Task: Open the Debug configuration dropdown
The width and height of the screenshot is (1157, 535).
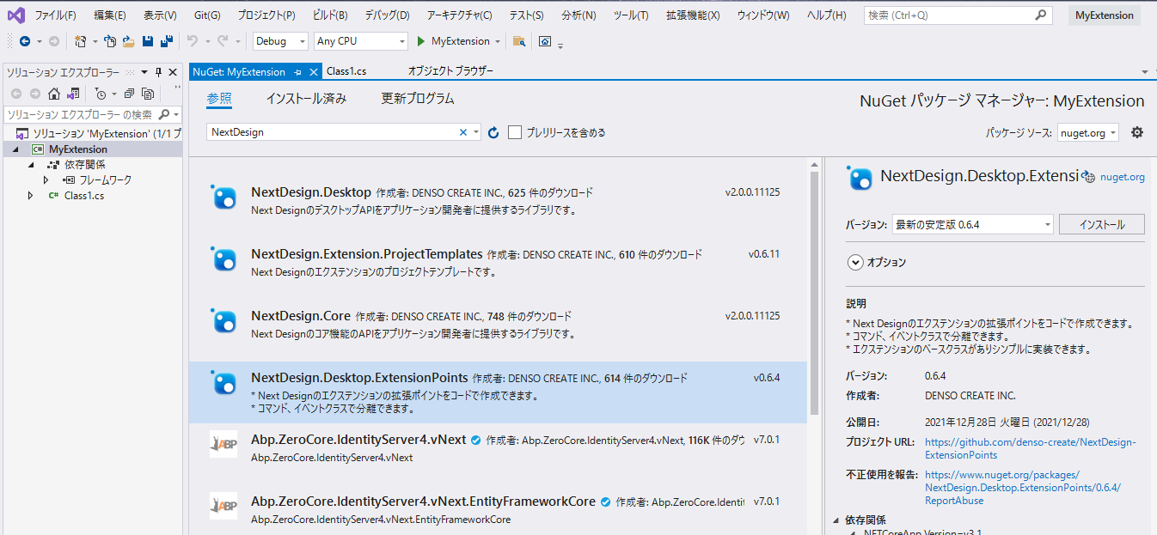Action: click(x=280, y=41)
